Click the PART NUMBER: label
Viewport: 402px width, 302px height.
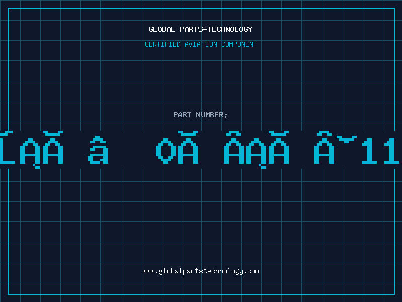tap(200, 115)
